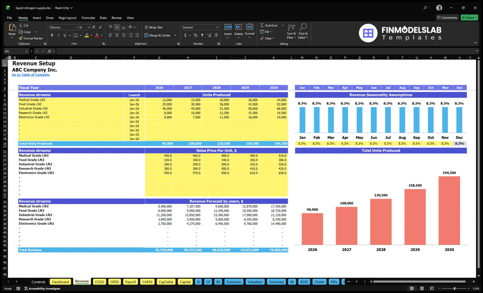Toggle middle vertical alignment
The width and height of the screenshot is (483, 293).
point(117,27)
